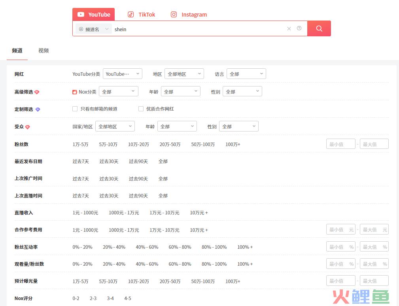
Task: Select 合作参考费用 1万元 - 10万元
Action: pyautogui.click(x=165, y=230)
